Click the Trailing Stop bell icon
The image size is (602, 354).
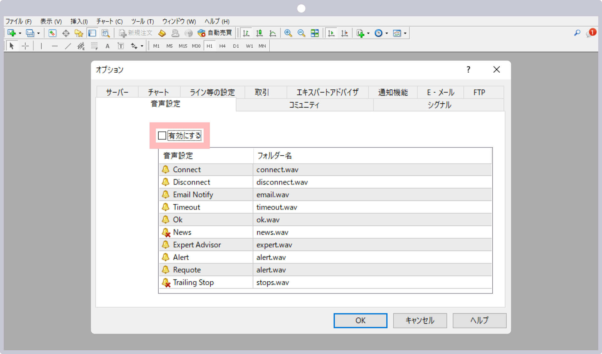click(x=166, y=282)
